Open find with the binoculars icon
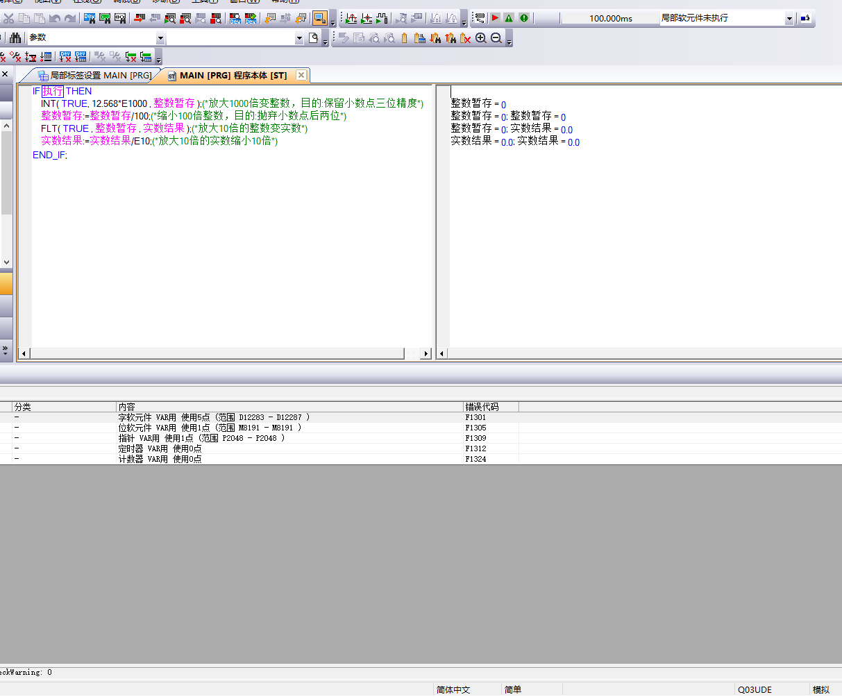 [15, 38]
